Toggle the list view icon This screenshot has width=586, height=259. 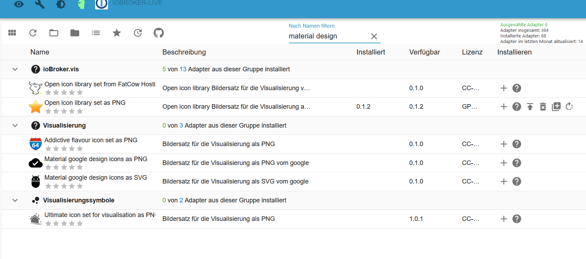coord(96,33)
